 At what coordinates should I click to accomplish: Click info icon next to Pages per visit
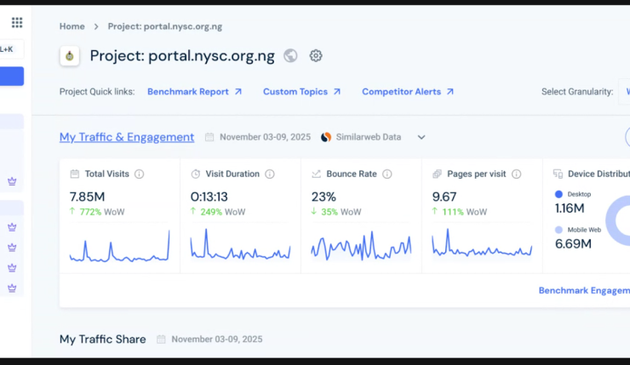click(516, 174)
